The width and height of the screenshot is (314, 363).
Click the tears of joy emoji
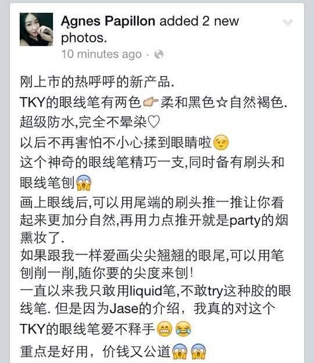coord(183,329)
